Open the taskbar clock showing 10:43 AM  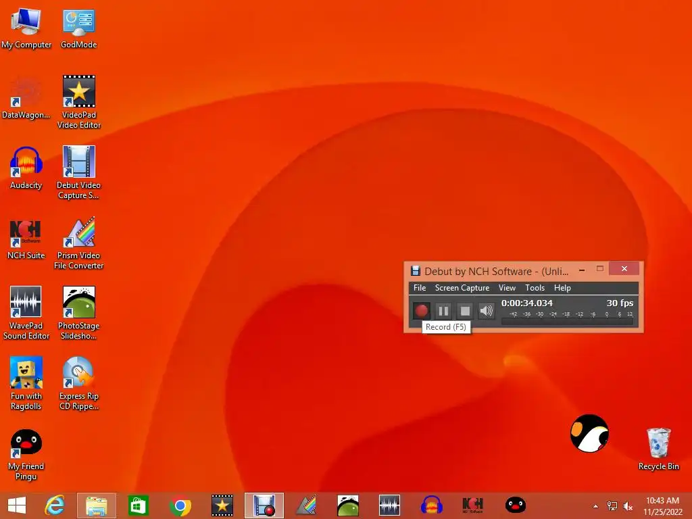[662, 506]
